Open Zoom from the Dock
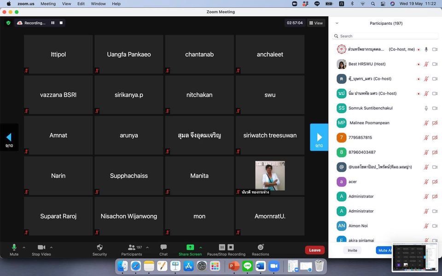 pos(274,266)
